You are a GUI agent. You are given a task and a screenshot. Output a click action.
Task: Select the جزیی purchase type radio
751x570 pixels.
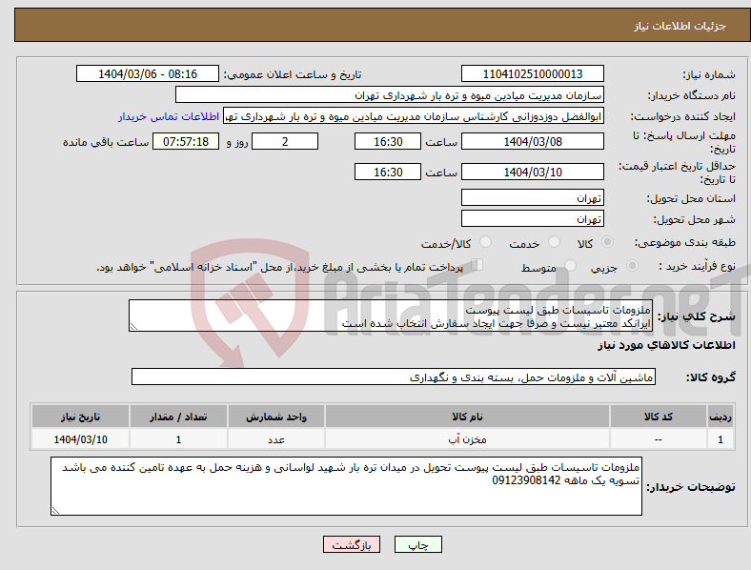pyautogui.click(x=632, y=265)
